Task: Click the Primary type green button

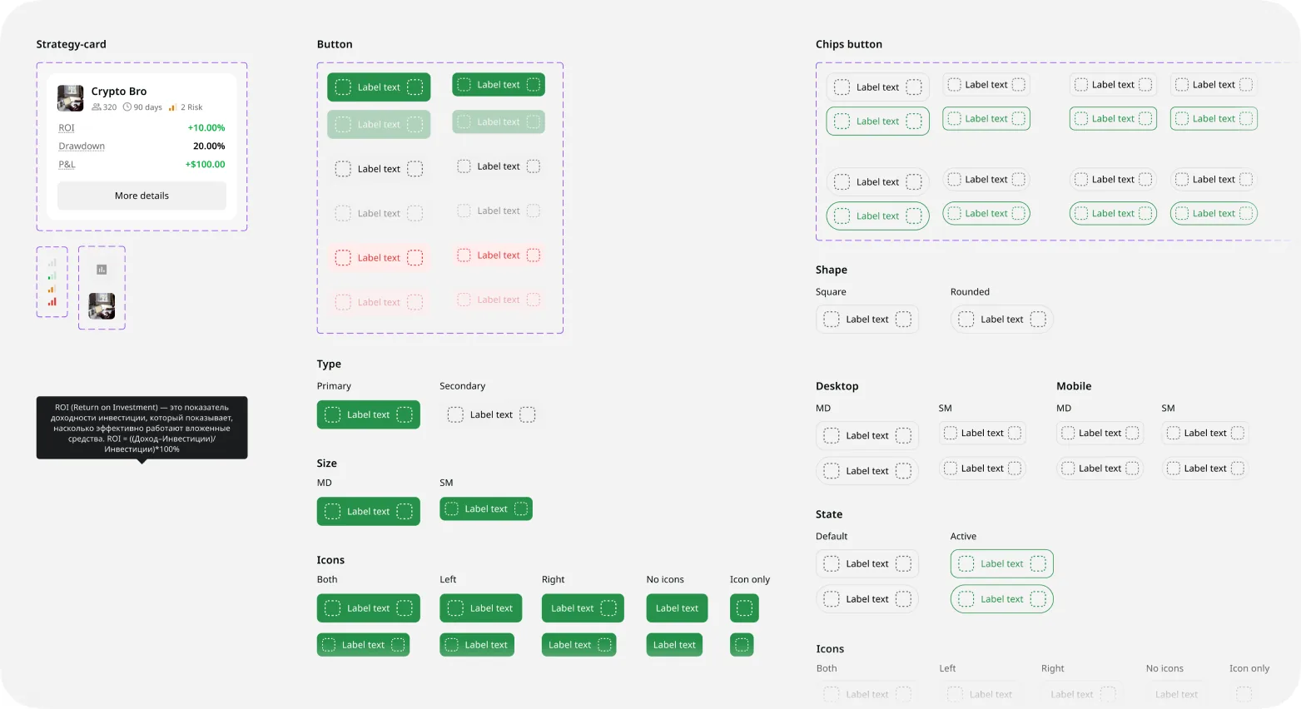Action: click(x=368, y=414)
